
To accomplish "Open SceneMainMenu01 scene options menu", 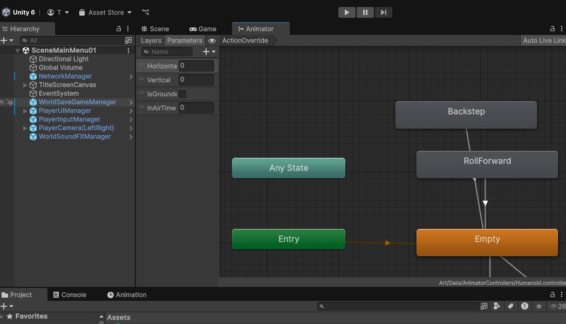I will [x=128, y=51].
